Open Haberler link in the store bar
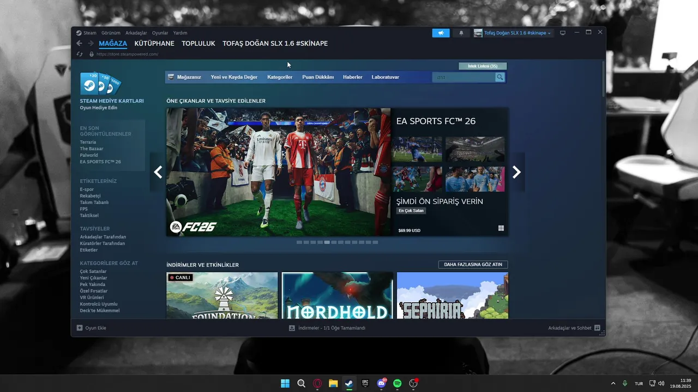698x392 pixels. pyautogui.click(x=352, y=77)
